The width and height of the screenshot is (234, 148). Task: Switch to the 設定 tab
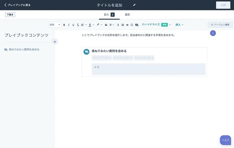[x=128, y=14]
